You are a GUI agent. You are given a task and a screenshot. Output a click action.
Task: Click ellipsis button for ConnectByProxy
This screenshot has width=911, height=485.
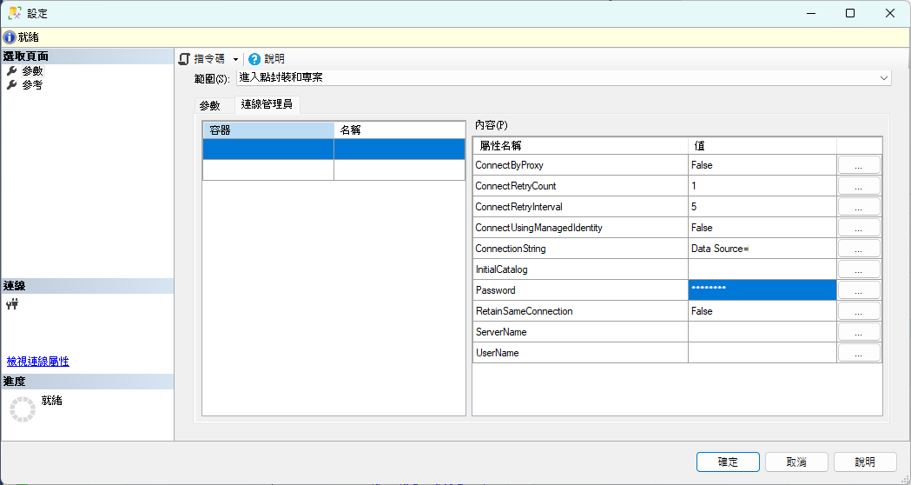point(858,165)
